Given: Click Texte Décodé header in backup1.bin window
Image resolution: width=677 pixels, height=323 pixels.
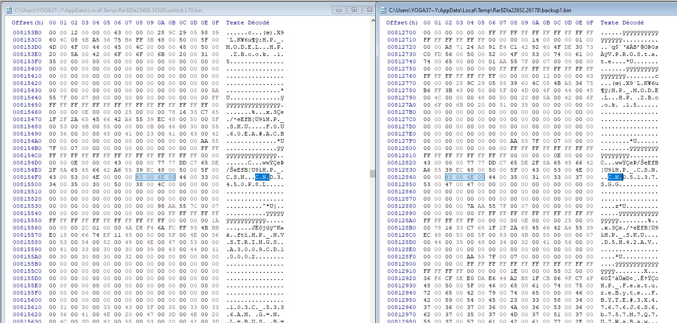Looking at the screenshot, I should pos(622,23).
